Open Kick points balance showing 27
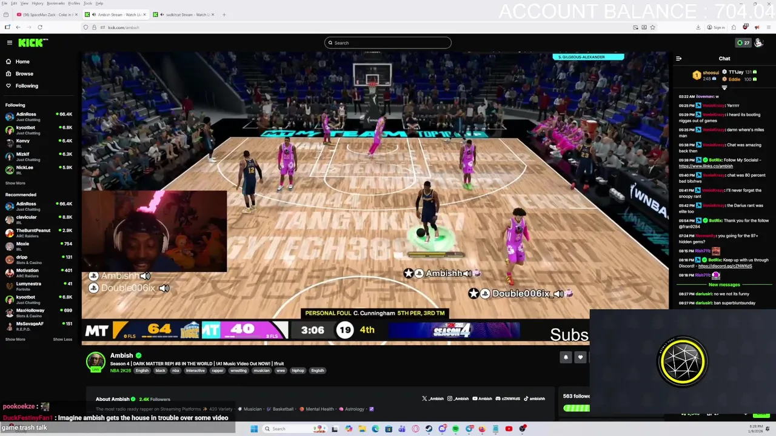Image resolution: width=776 pixels, height=436 pixels. pos(743,42)
